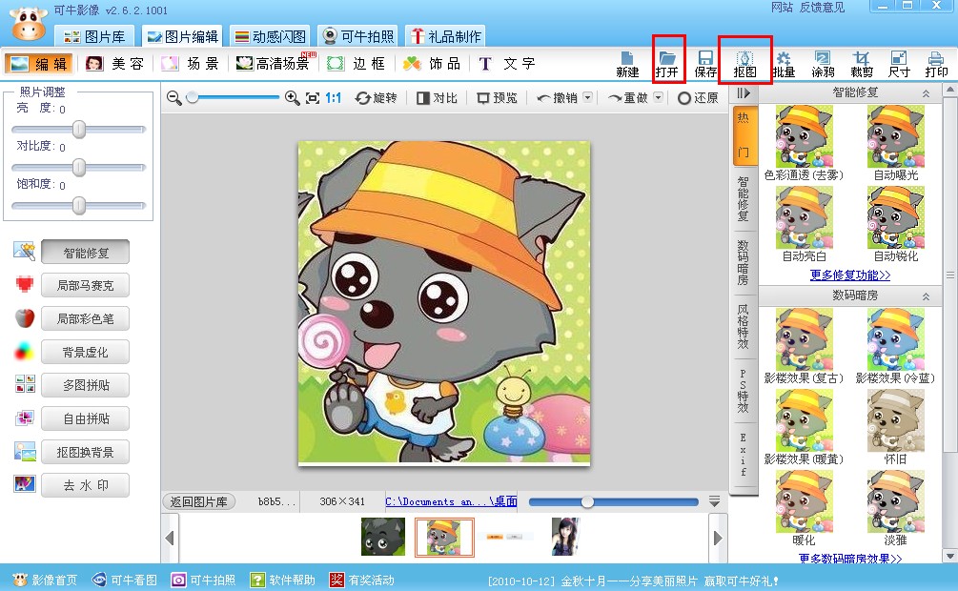Open 软件帮助 in the bottom bar

283,580
